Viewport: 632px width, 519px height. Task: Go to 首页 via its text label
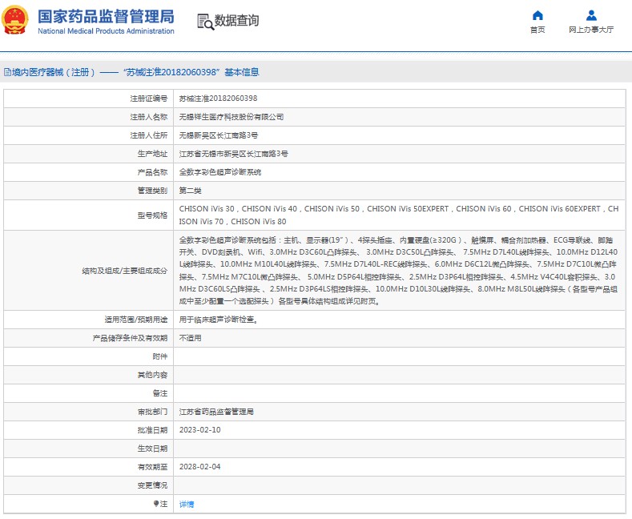click(537, 30)
